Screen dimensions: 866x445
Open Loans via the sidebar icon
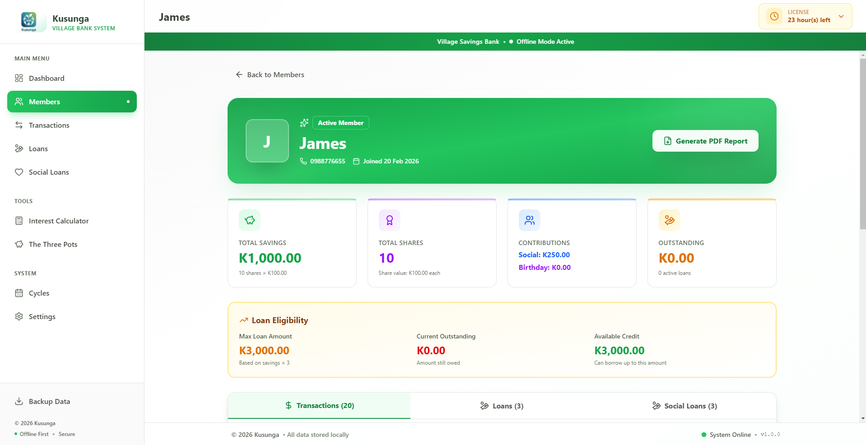click(x=19, y=148)
